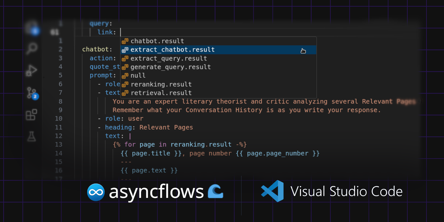Click the Visual Studio Code title text
The height and width of the screenshot is (222, 444).
pos(347,191)
